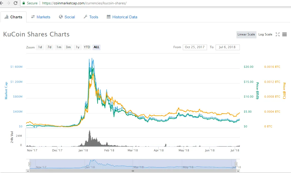Click the coinmarketcap URL address bar
291x173 pixels.
84,3
